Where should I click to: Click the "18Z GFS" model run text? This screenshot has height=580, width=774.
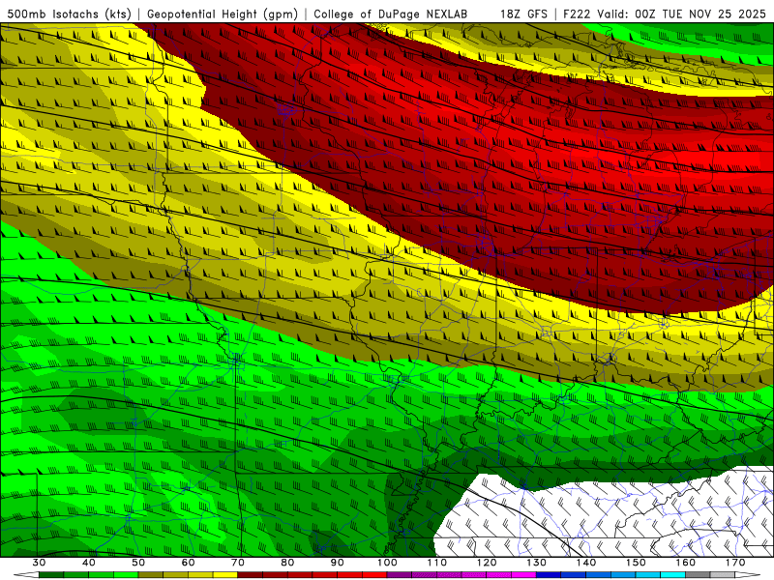tap(523, 14)
